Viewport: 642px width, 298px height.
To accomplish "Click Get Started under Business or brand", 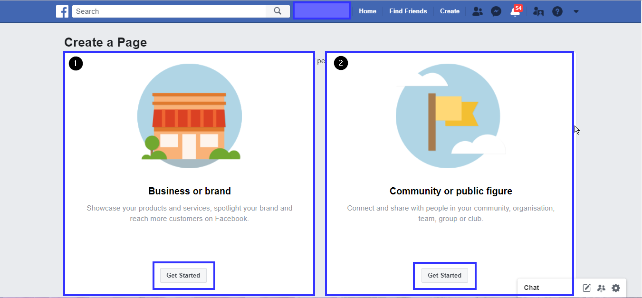I will tap(183, 275).
